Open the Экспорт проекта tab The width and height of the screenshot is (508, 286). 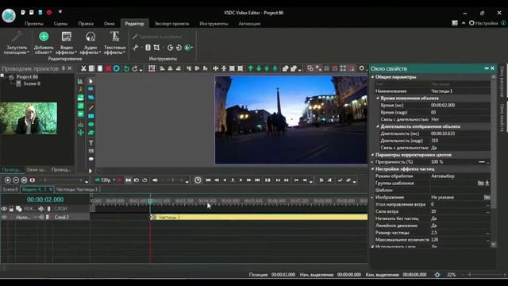click(x=171, y=24)
